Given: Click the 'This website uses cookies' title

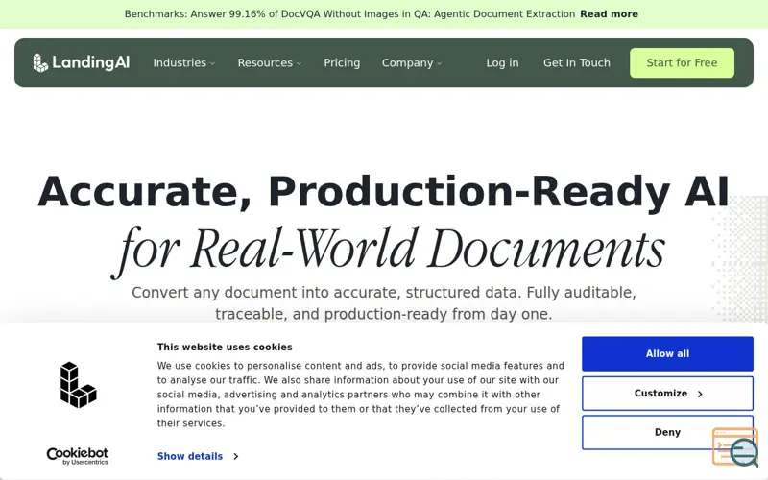Looking at the screenshot, I should click(225, 347).
